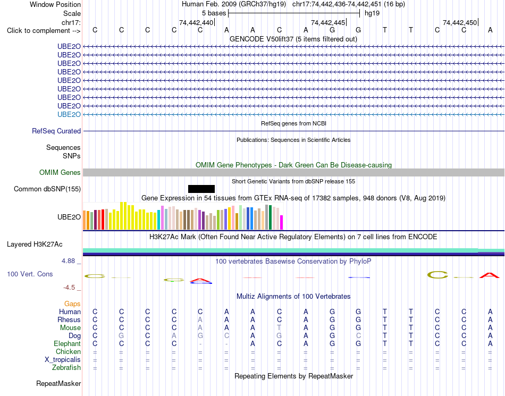Screen dimensions: 505x396
Task: Click the Rhesus alignment row label
Action: [x=69, y=319]
